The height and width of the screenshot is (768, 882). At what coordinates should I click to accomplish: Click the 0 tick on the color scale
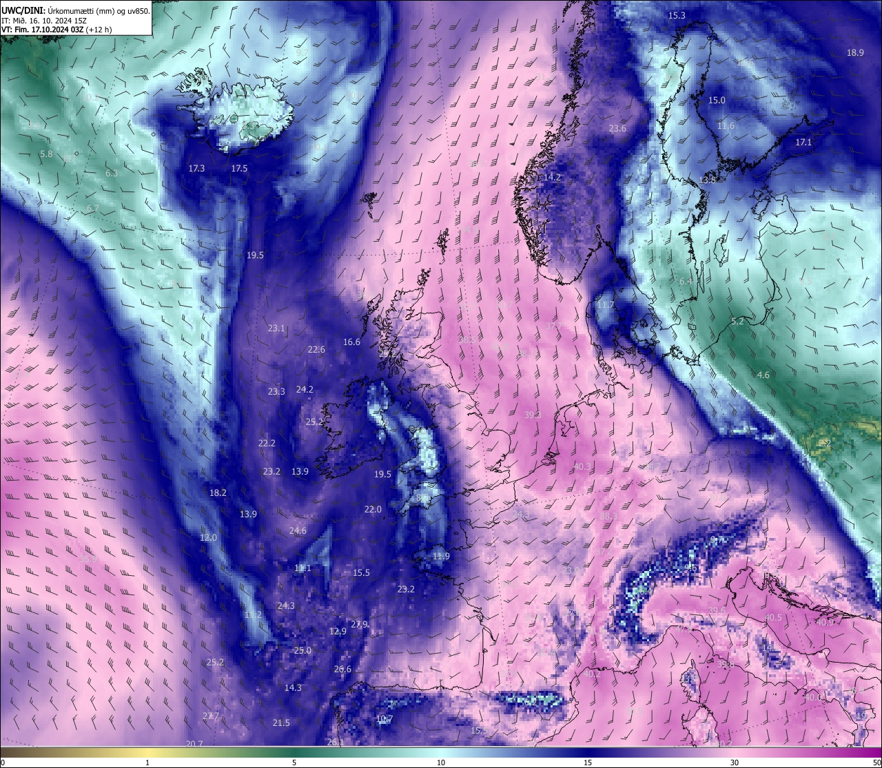2,762
